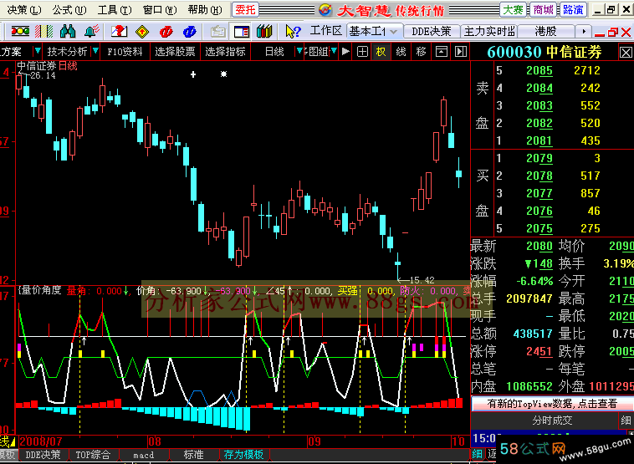
Task: Click the F10资料 button
Action: click(x=125, y=51)
